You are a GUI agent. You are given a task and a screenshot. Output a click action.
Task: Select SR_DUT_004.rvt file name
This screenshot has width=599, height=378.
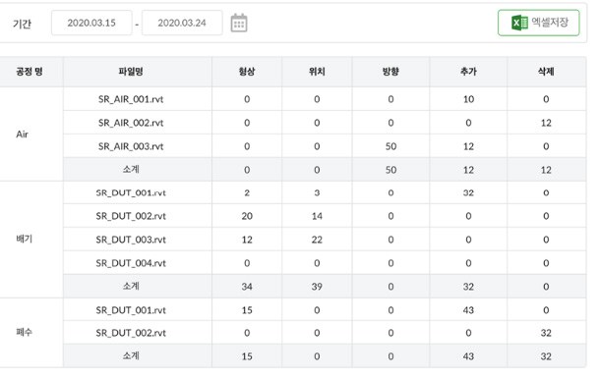(x=131, y=263)
